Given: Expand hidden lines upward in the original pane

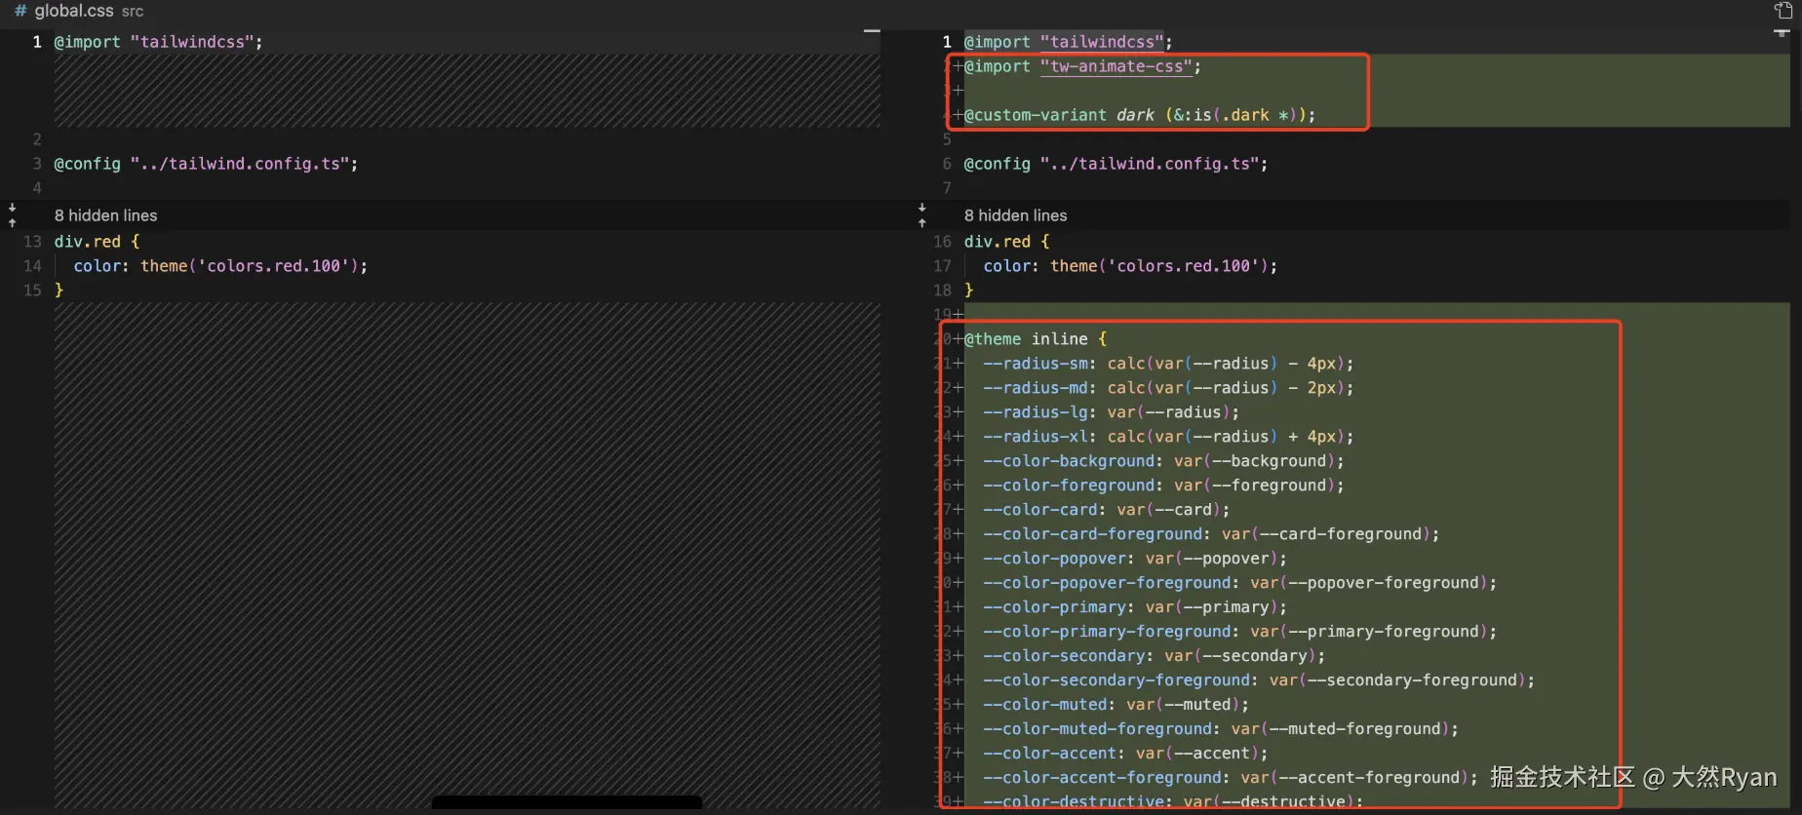Looking at the screenshot, I should 12,222.
